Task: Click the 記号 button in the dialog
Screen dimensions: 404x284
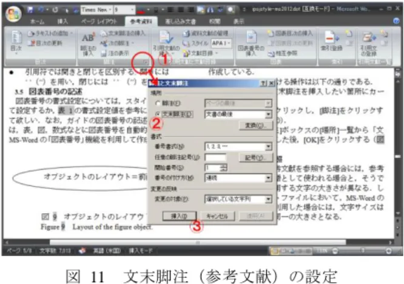Action: [x=256, y=157]
